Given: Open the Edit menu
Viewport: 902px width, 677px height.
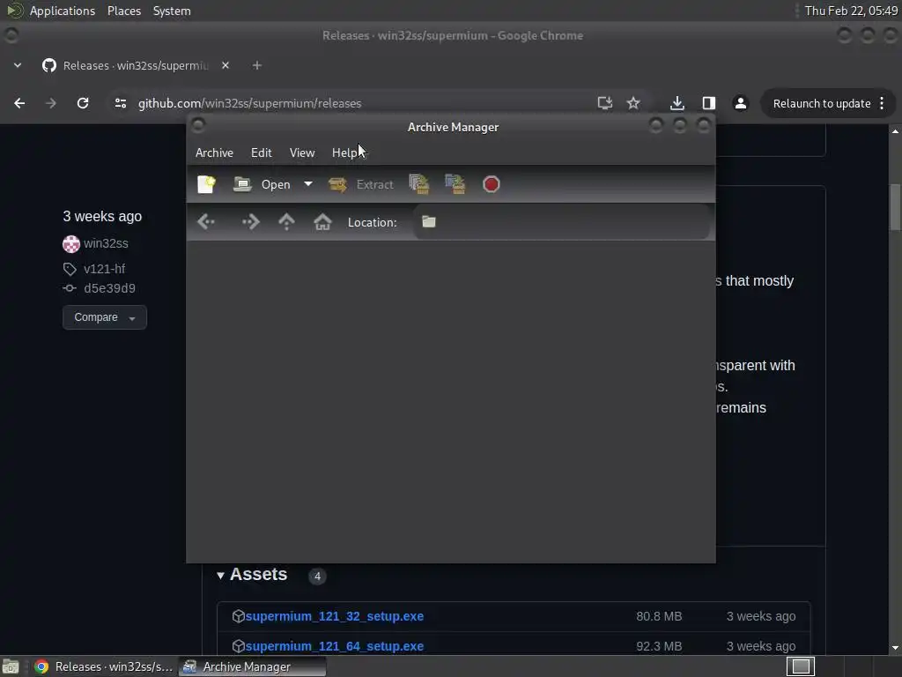Looking at the screenshot, I should pyautogui.click(x=261, y=153).
